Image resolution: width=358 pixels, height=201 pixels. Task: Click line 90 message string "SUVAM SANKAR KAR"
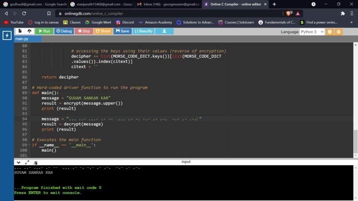[88, 98]
